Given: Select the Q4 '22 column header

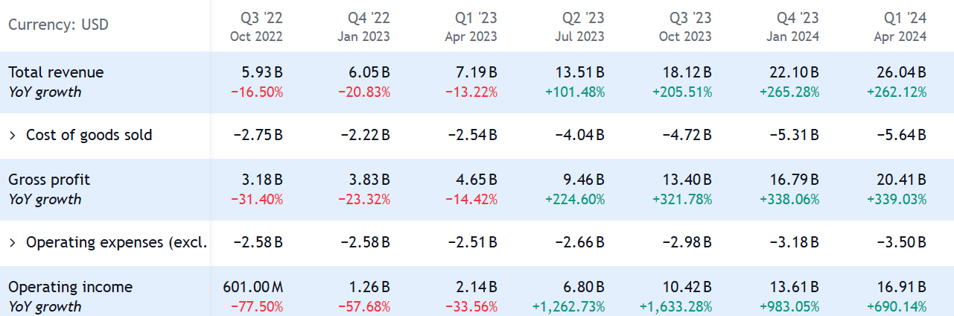Looking at the screenshot, I should pos(368,26).
